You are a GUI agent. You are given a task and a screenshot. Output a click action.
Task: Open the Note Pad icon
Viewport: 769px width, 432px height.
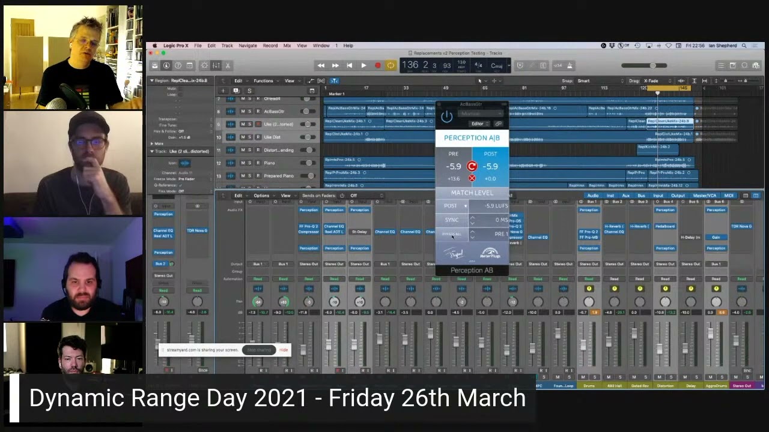[x=733, y=65]
